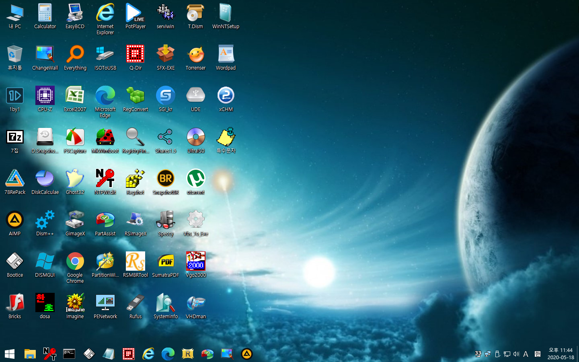Image resolution: width=579 pixels, height=362 pixels.
Task: Open SFX-EXE icon
Action: (x=166, y=58)
